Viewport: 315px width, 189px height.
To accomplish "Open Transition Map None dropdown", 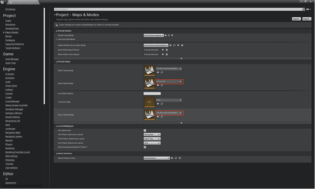I will [169, 100].
